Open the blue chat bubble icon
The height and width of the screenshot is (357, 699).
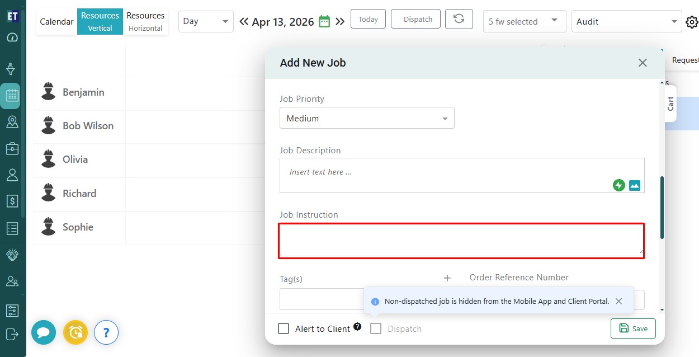tap(43, 332)
